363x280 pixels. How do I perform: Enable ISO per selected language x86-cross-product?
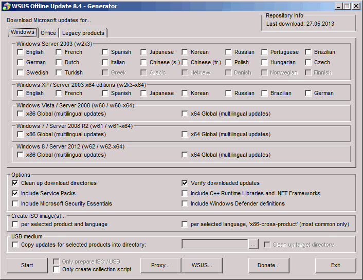185,224
